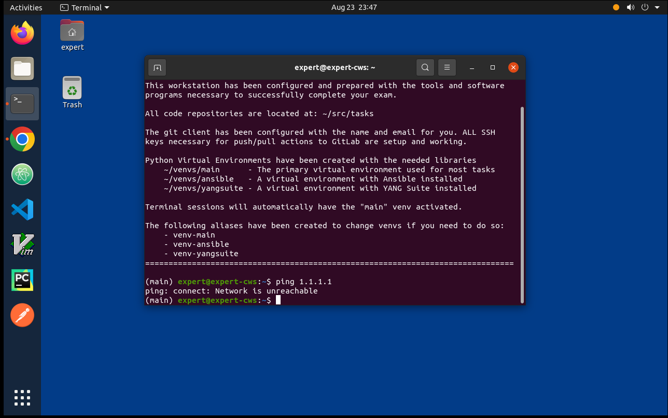Show the applications grid

click(22, 397)
